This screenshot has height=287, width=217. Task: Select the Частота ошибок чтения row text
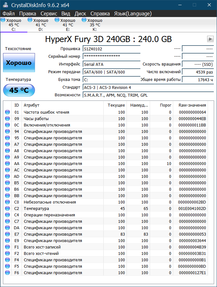pos(46,112)
